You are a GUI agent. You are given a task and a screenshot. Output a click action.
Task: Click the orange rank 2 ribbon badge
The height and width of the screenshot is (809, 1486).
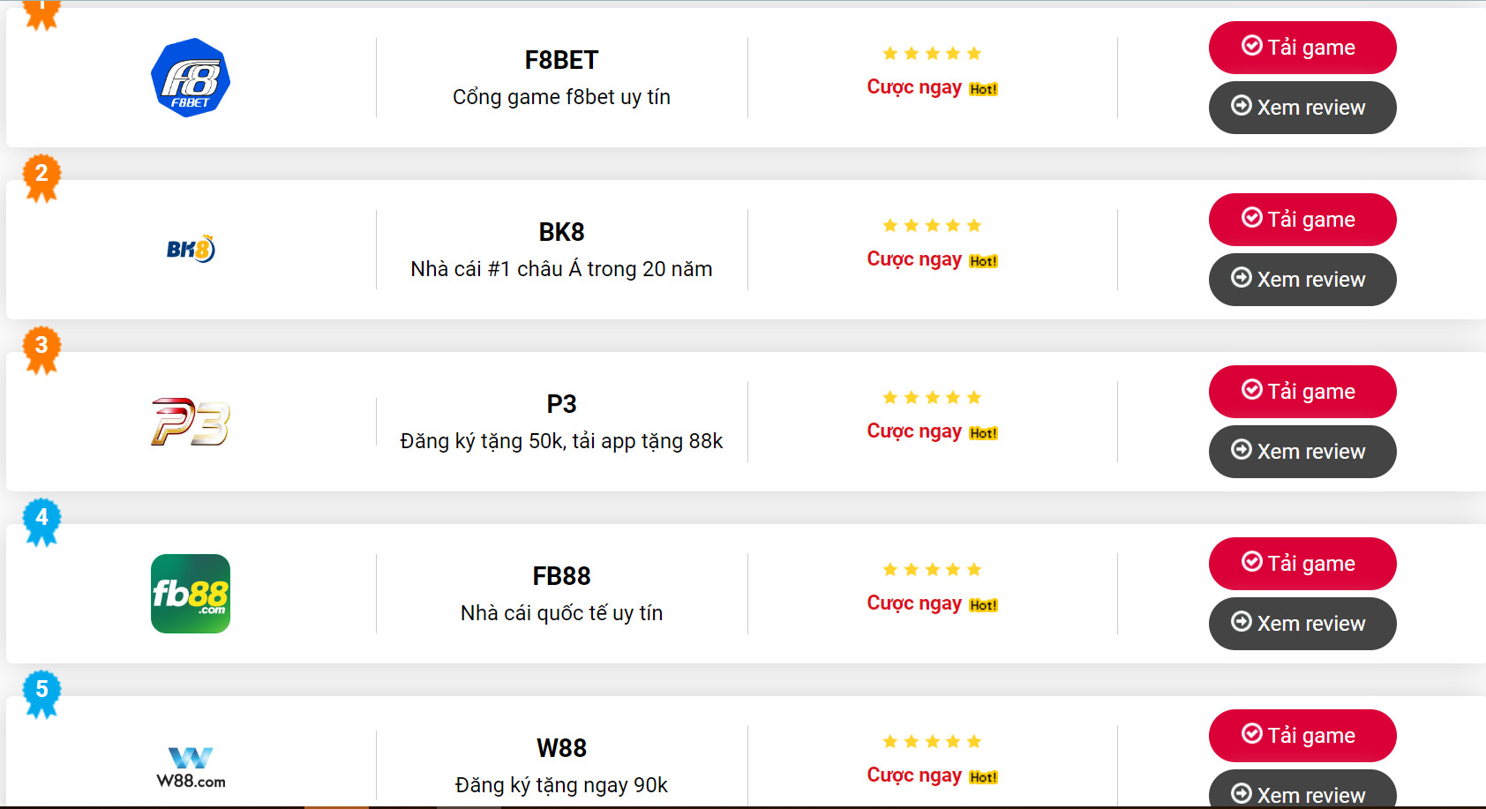coord(41,176)
